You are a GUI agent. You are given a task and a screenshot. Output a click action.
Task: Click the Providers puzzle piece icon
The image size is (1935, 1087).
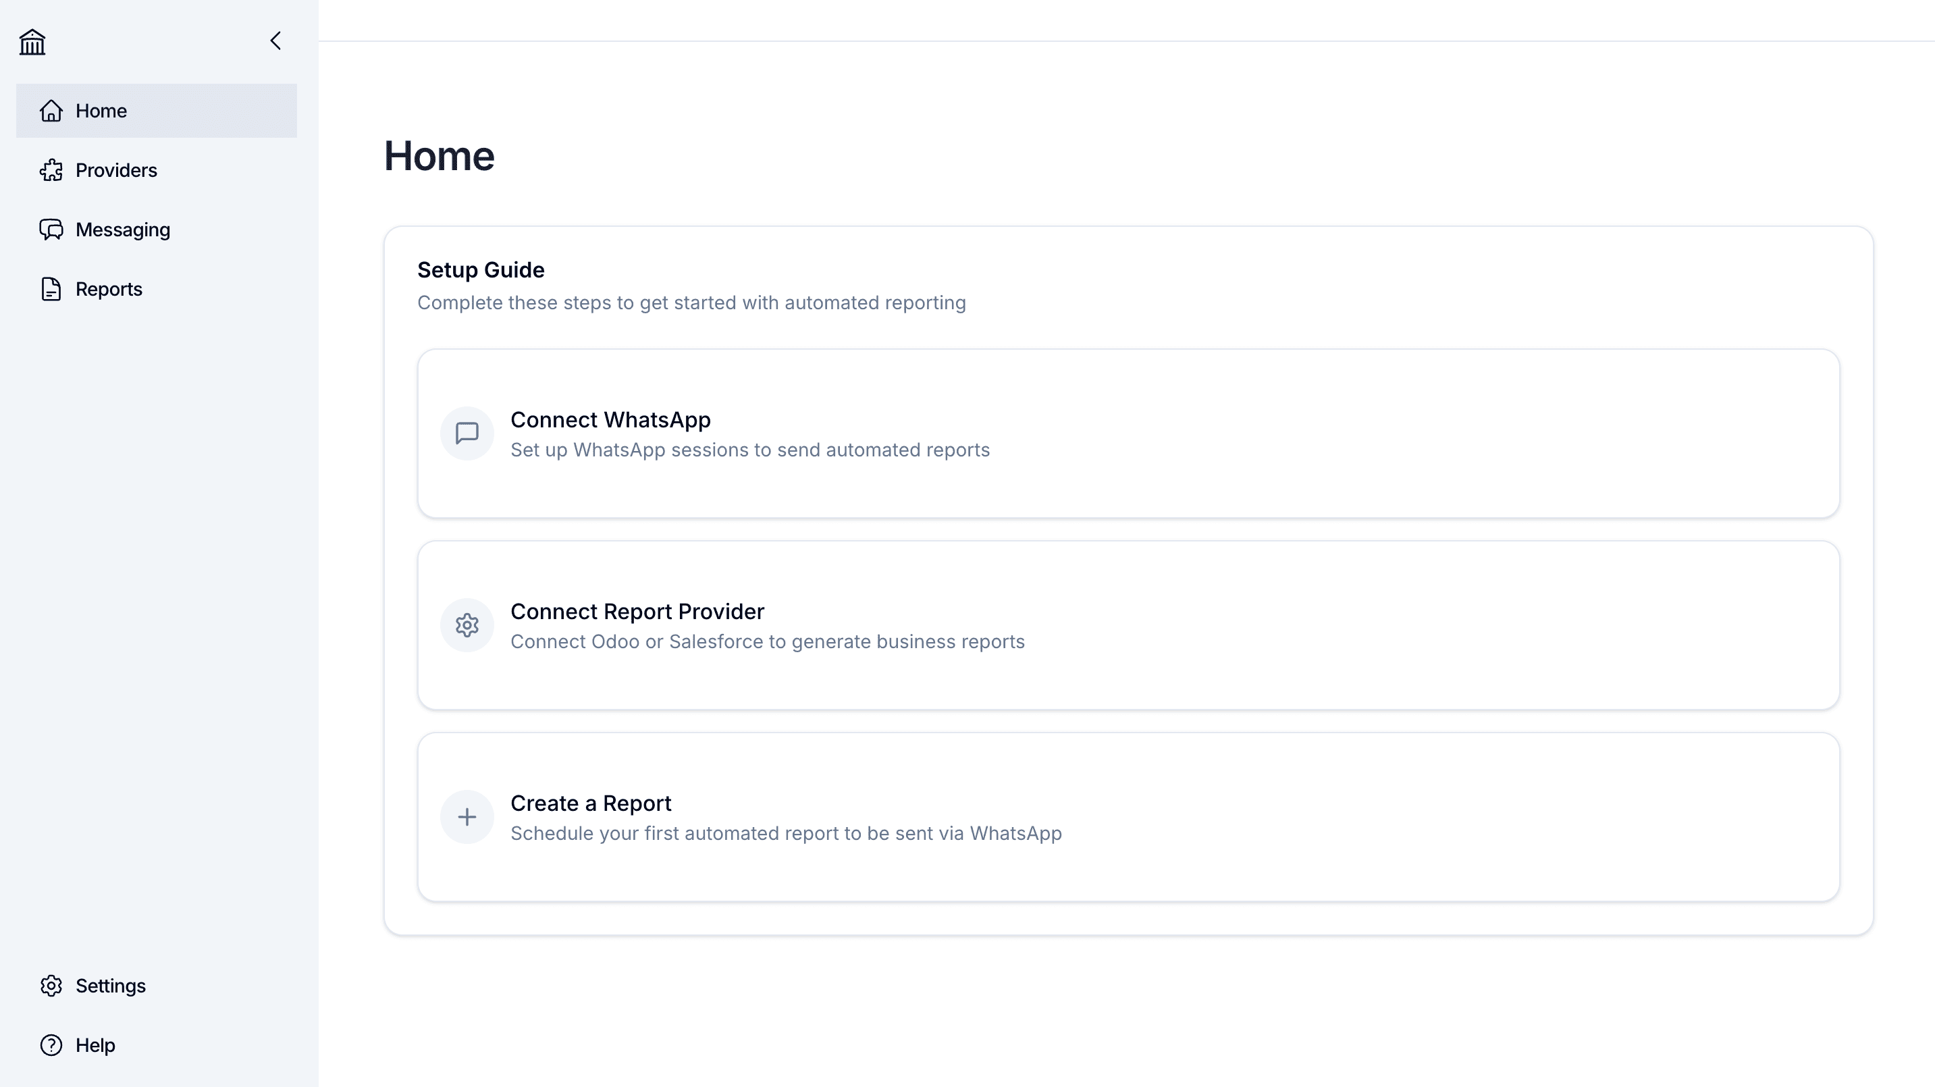[51, 171]
